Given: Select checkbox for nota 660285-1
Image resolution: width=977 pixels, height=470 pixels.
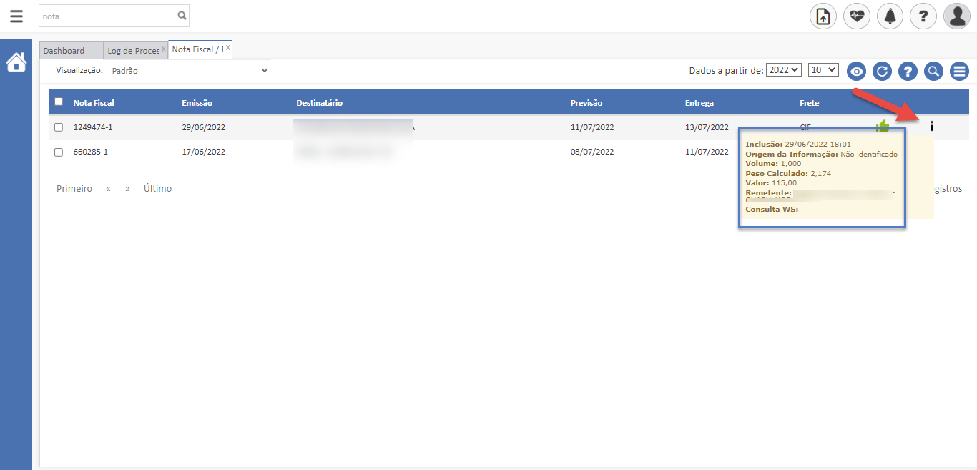Looking at the screenshot, I should click(x=59, y=152).
